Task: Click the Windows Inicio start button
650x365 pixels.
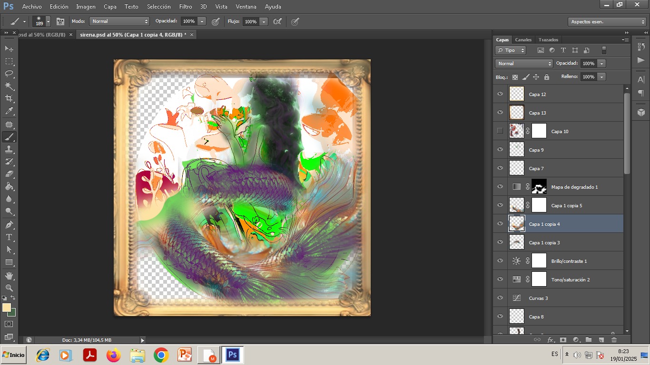Action: [13, 355]
